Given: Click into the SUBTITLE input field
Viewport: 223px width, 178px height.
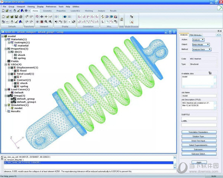Looking at the screenshot, I should click(199, 118).
